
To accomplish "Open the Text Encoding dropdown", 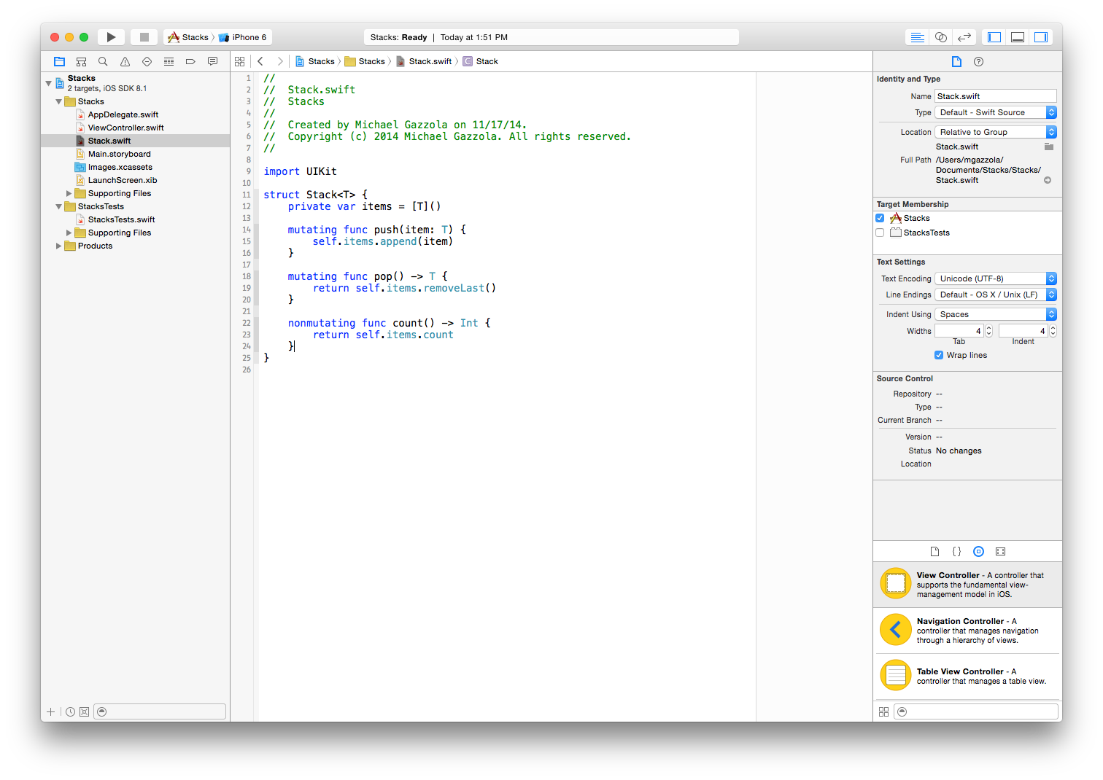I will (x=995, y=278).
